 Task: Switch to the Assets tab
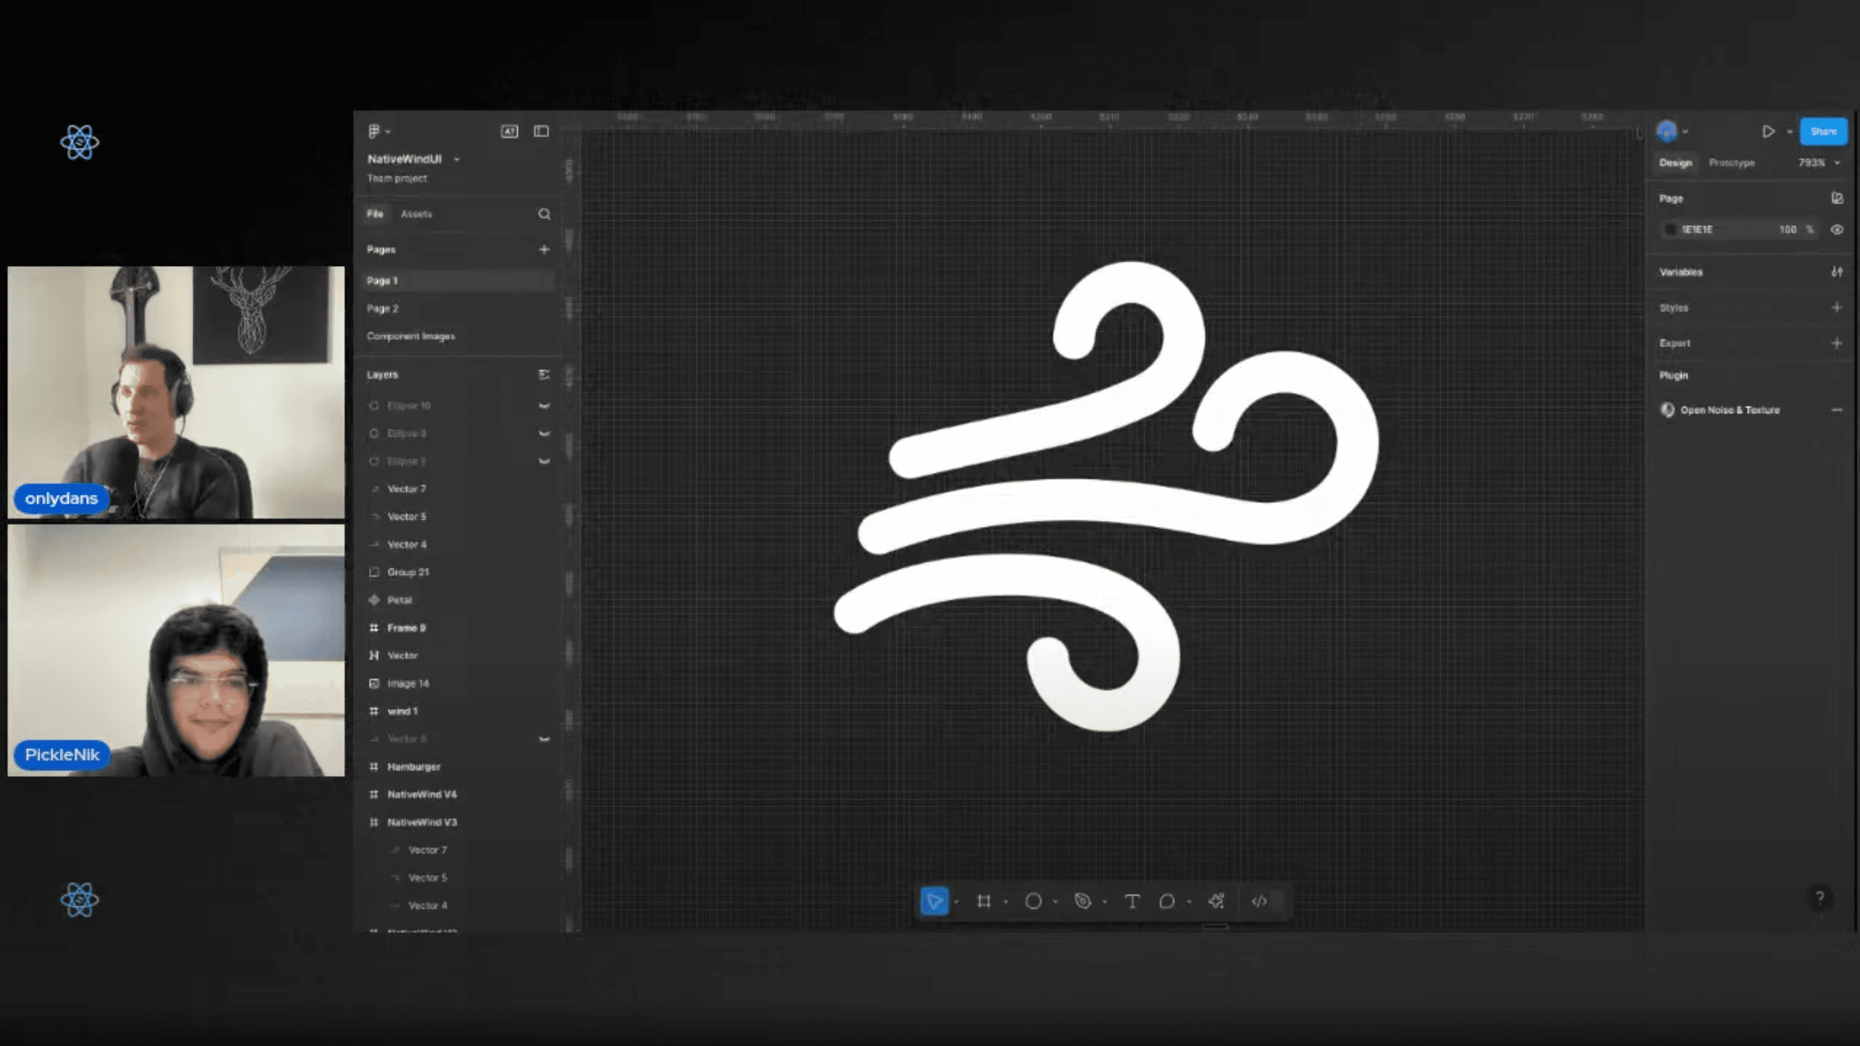coord(416,214)
